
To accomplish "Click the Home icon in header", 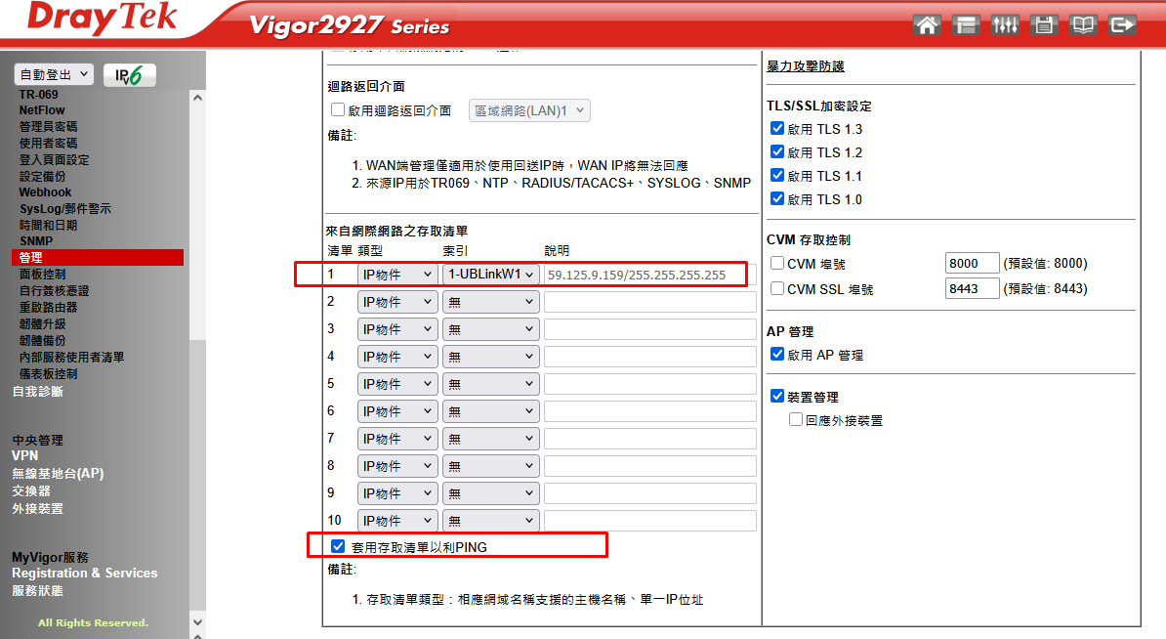I will click(x=927, y=25).
